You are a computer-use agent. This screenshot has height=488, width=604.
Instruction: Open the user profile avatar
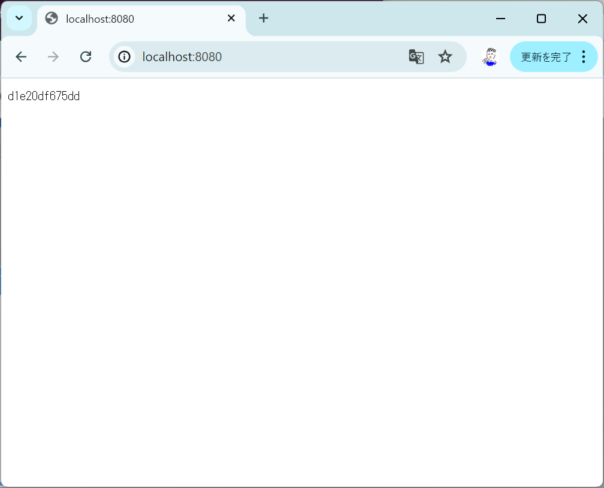(490, 57)
